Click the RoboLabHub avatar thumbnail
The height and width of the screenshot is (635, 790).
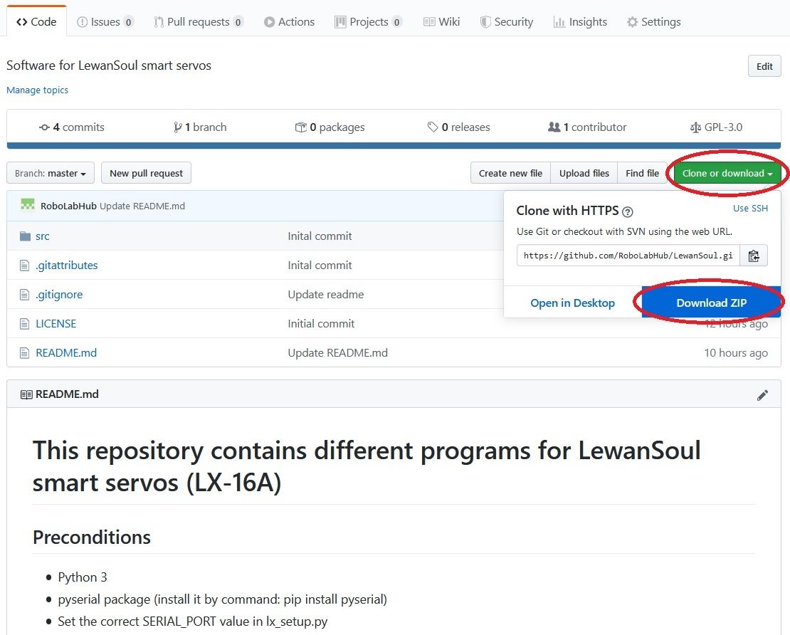[27, 204]
